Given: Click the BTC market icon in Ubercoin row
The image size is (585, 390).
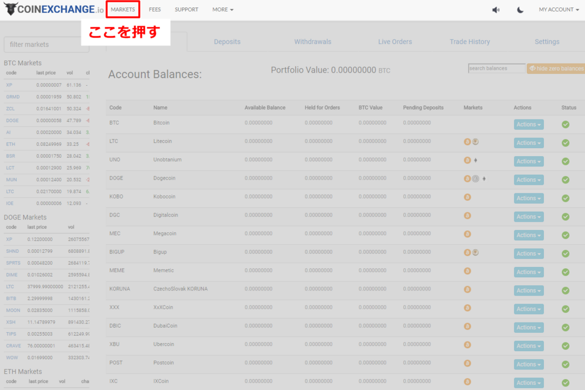Looking at the screenshot, I should [467, 345].
